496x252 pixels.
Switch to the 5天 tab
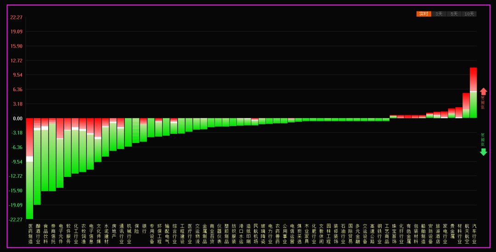point(454,14)
